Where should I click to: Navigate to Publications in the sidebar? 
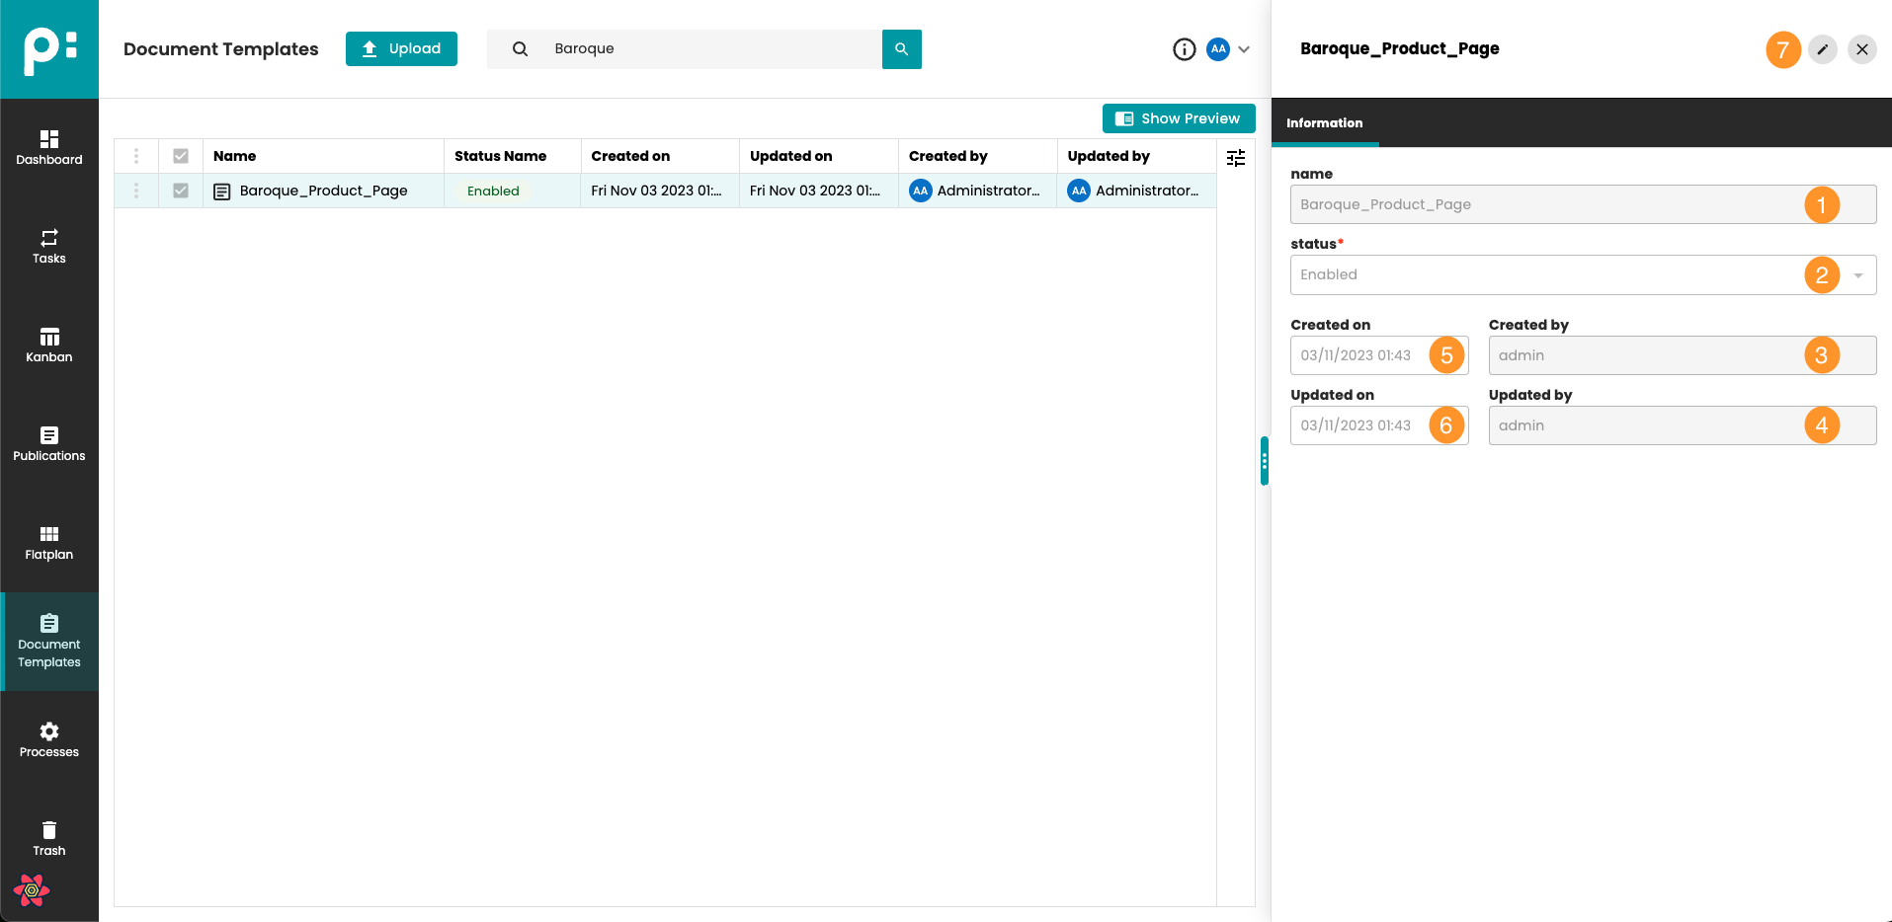click(49, 444)
